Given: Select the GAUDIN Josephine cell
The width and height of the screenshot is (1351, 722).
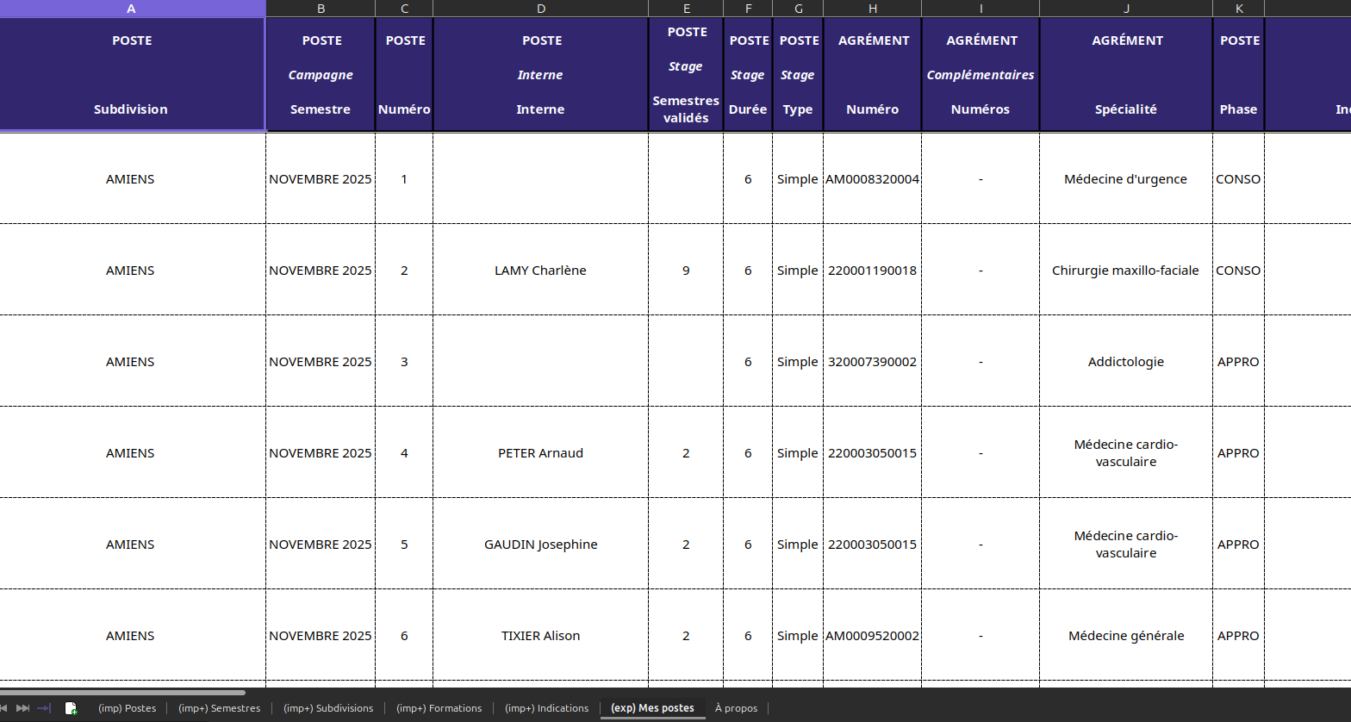Looking at the screenshot, I should [x=540, y=545].
